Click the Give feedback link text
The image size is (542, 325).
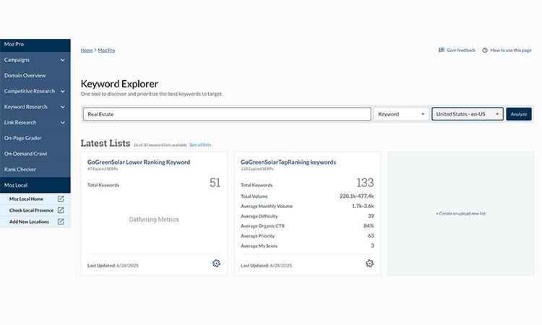[x=461, y=50]
